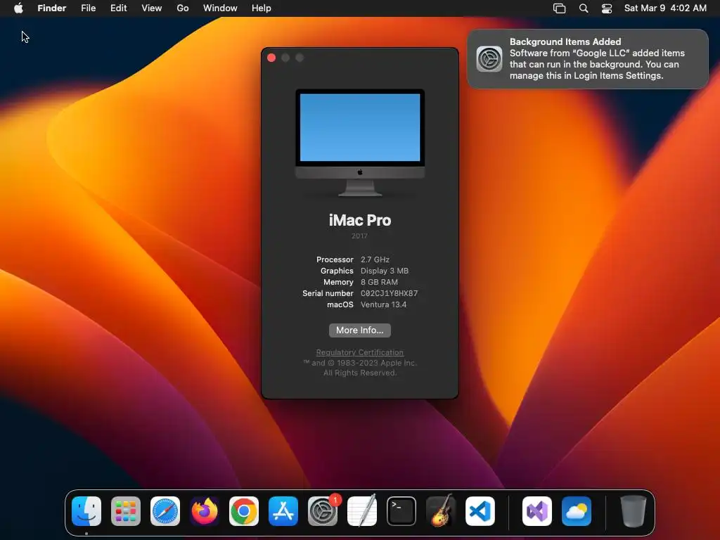The image size is (720, 540).
Task: Open the Go menu
Action: pos(183,8)
